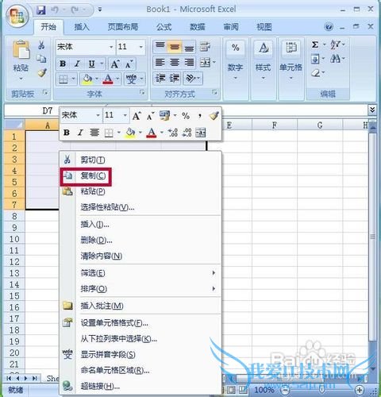Switch to the 数据 tab

coord(198,27)
